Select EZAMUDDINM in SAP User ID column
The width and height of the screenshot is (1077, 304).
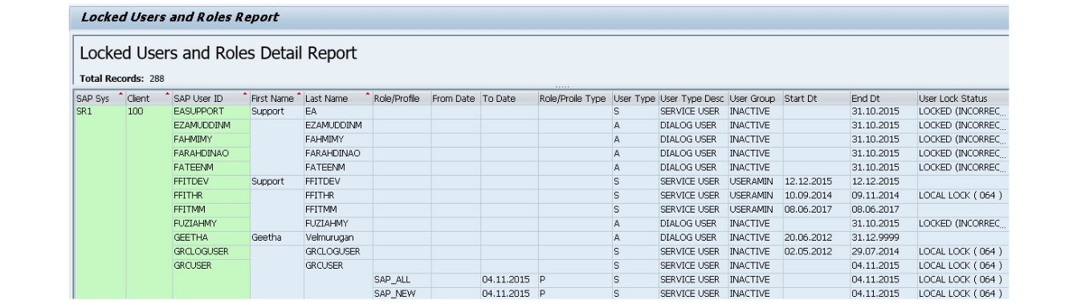pyautogui.click(x=210, y=126)
